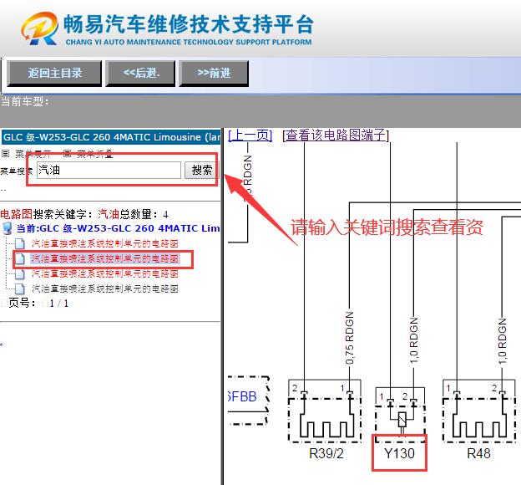Click document icon of the gray 电路图 entry
Screen dimensions: 521x485
[19, 288]
